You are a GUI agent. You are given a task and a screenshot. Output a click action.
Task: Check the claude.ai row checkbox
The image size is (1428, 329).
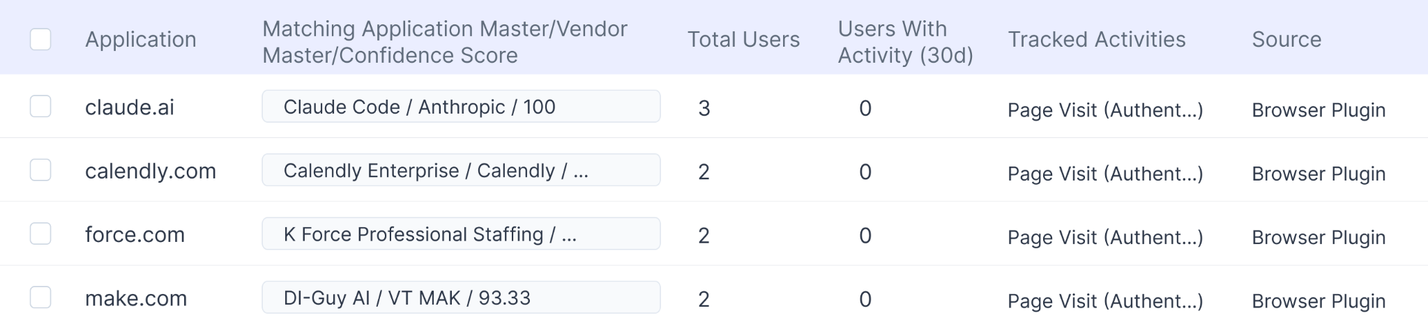(40, 107)
